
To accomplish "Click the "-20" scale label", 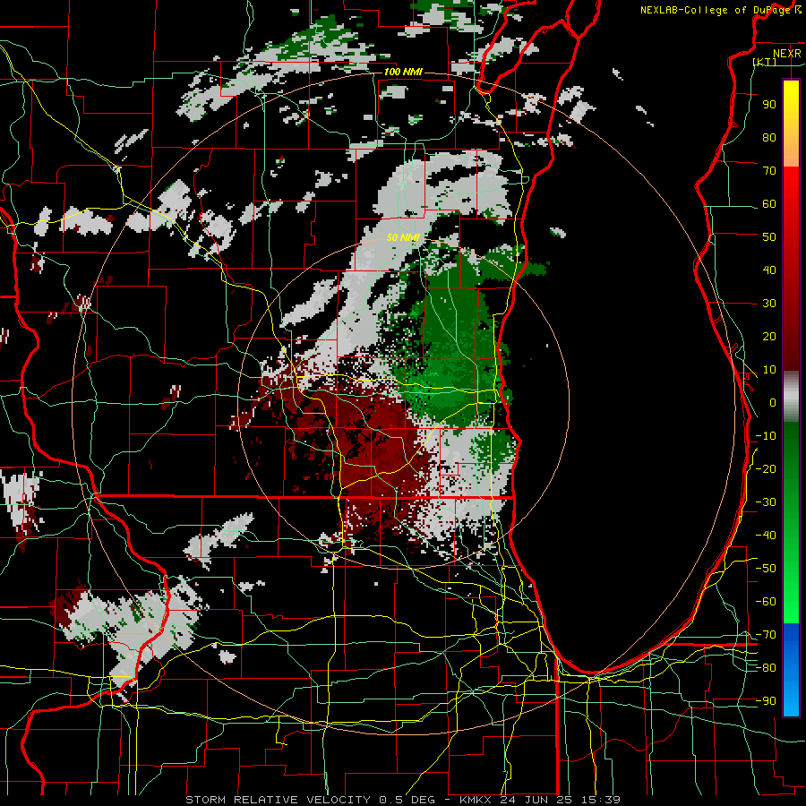I will click(x=766, y=468).
